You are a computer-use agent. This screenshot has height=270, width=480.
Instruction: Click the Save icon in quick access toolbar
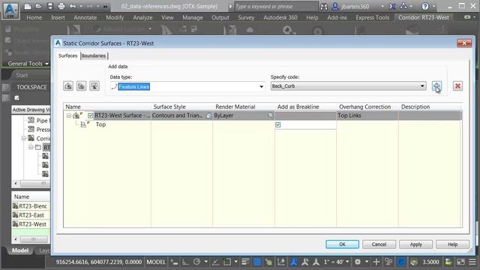point(50,6)
